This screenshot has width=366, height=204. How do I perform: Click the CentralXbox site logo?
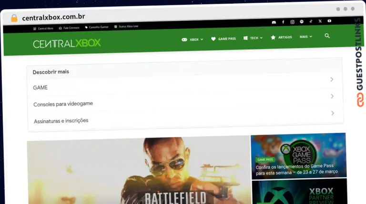(x=67, y=44)
